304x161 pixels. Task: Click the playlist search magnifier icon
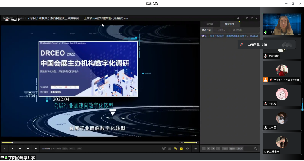(x=256, y=149)
